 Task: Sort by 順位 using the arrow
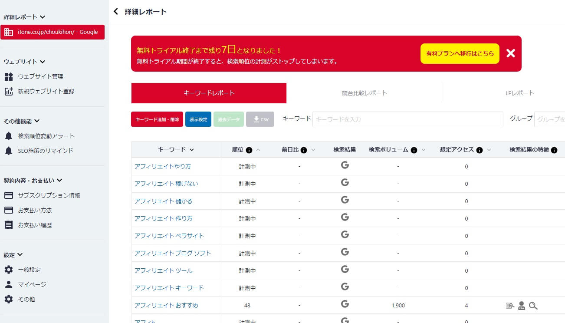pos(258,150)
